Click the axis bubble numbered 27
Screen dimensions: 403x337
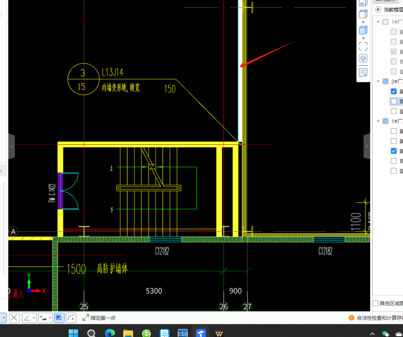coord(247,306)
